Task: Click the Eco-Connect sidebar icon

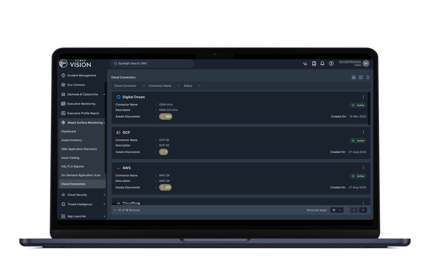Action: click(x=63, y=85)
